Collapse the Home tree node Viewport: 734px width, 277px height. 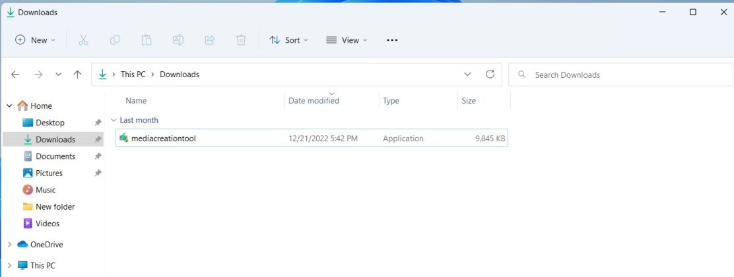pos(9,106)
